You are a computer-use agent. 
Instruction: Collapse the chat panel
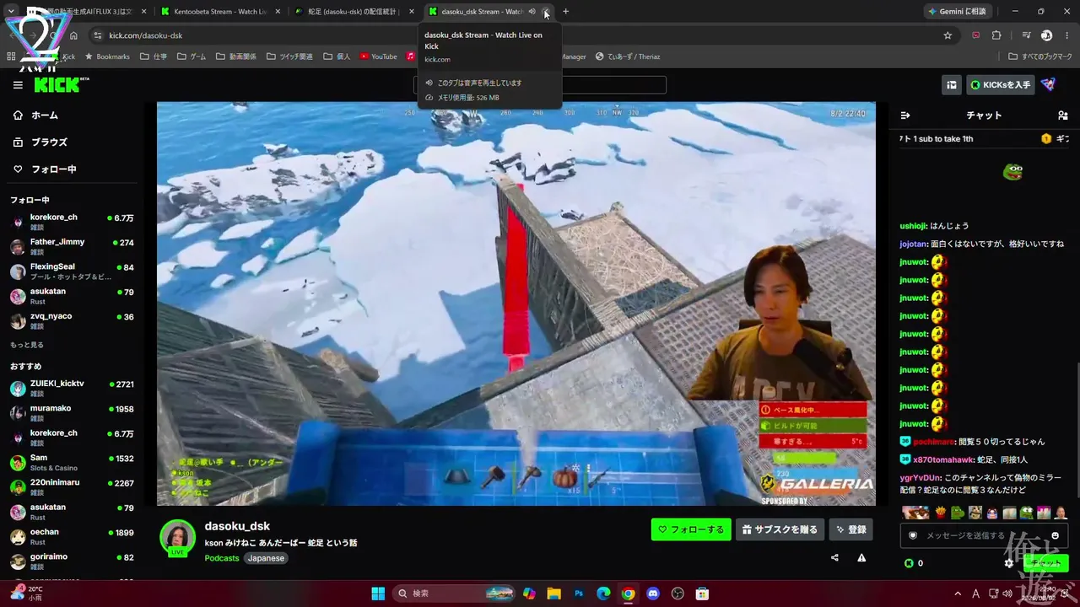[905, 115]
